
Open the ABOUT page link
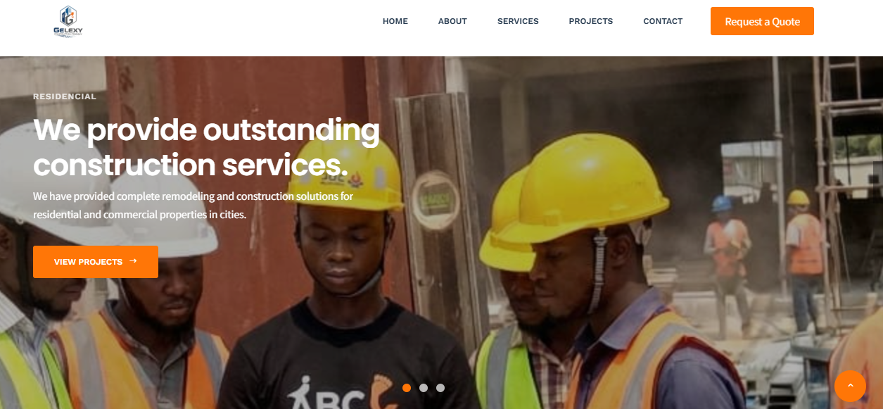[452, 21]
